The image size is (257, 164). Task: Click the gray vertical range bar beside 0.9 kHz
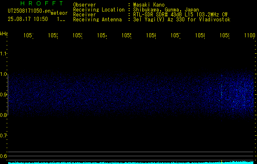[8, 95]
